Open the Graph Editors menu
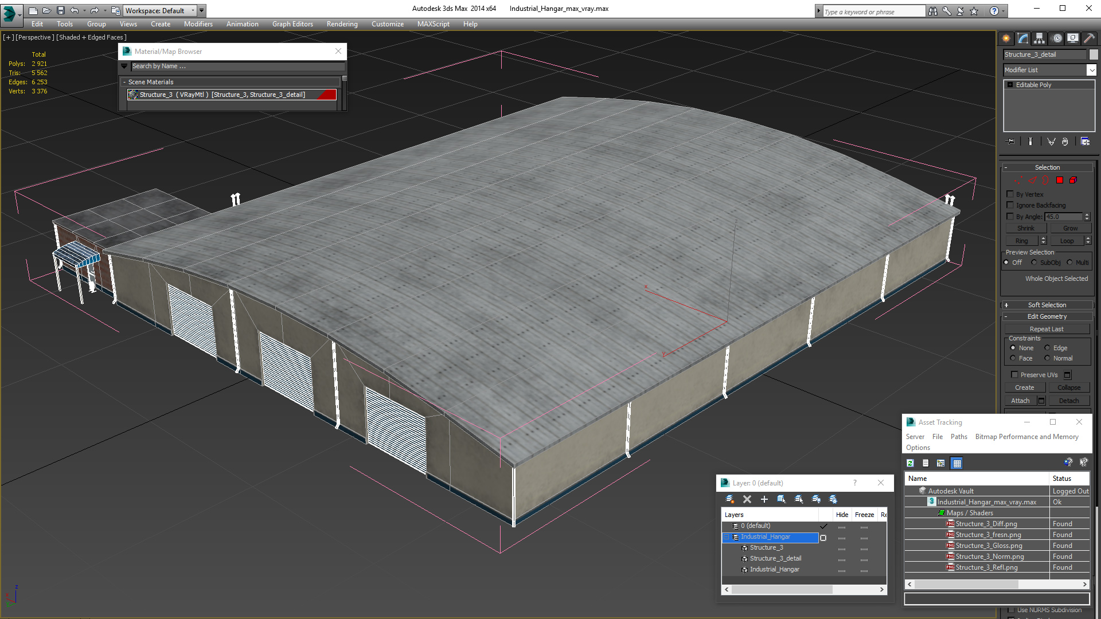The width and height of the screenshot is (1101, 619). (x=292, y=24)
